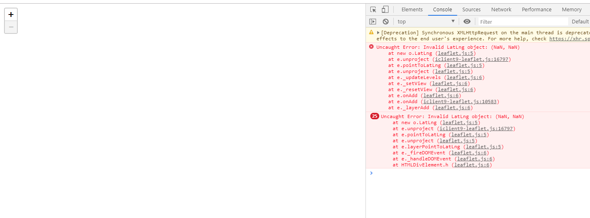Open the Default log levels dropdown
590x218 pixels.
click(580, 21)
